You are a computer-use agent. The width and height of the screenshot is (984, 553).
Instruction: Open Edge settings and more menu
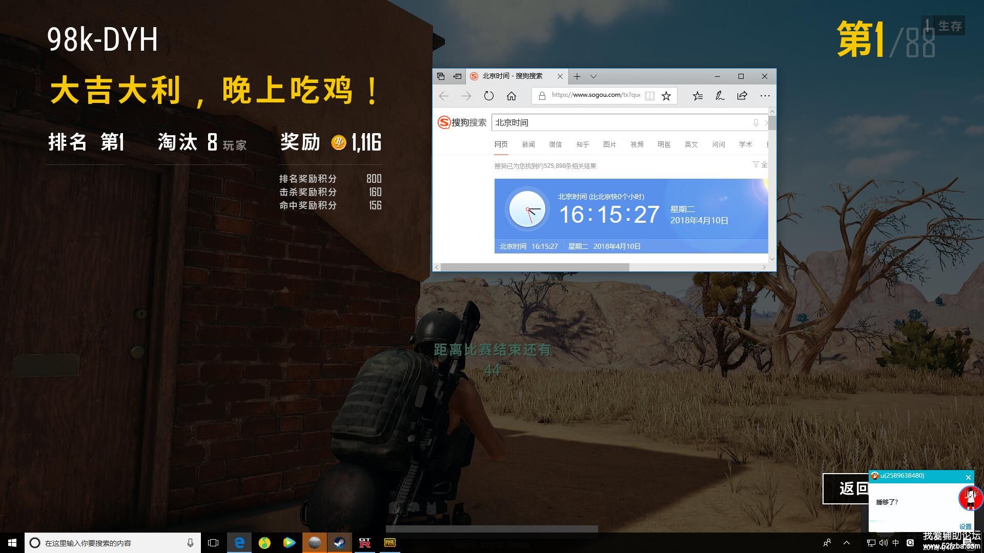[765, 96]
